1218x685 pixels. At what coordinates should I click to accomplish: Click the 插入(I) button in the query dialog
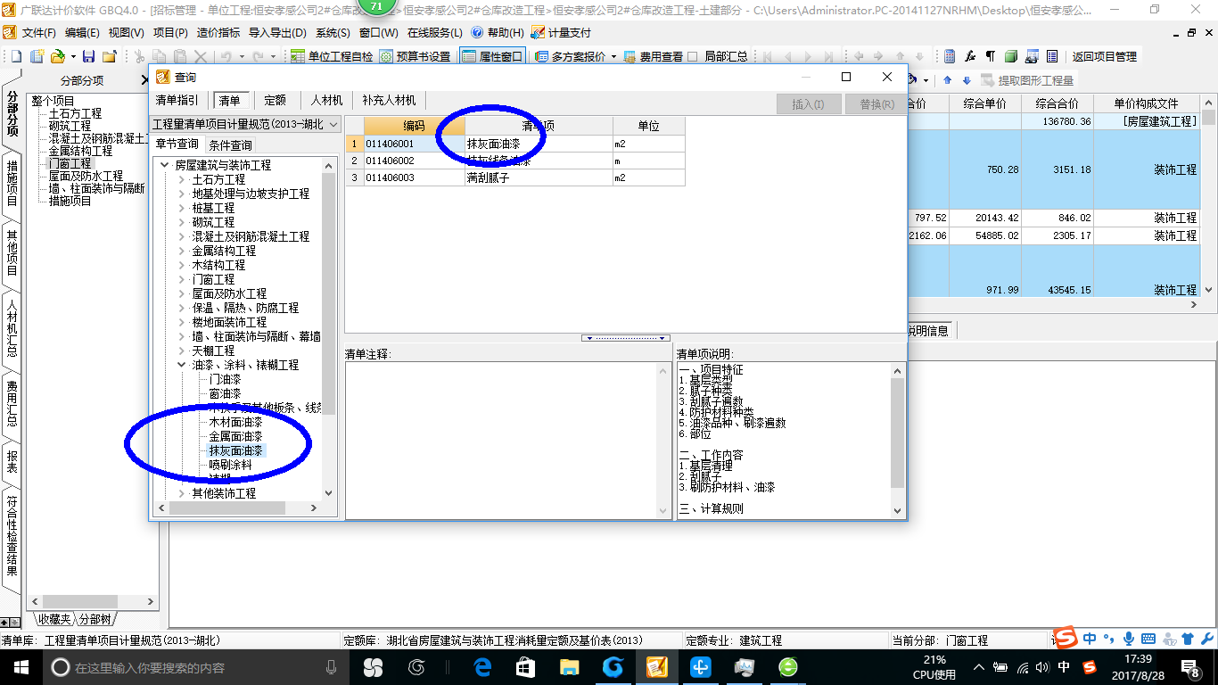click(x=808, y=104)
